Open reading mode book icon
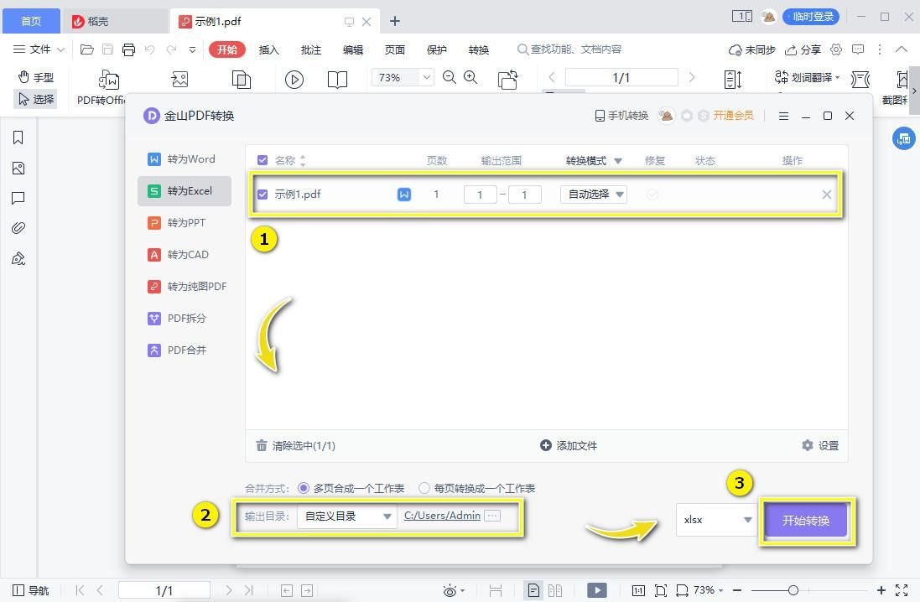The height and width of the screenshot is (602, 920). 337,79
